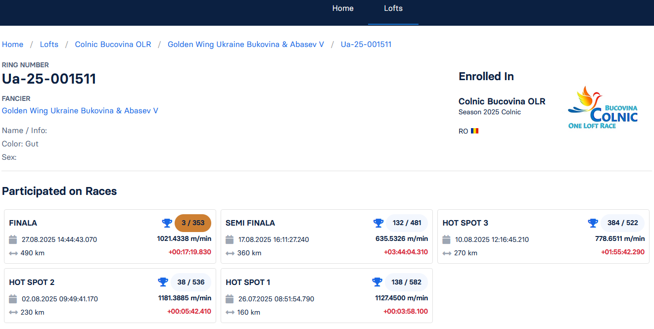Screen dimensions: 654x329
Task: Click the trophy icon on the HOT SPOT 1 card
Action: tap(377, 282)
